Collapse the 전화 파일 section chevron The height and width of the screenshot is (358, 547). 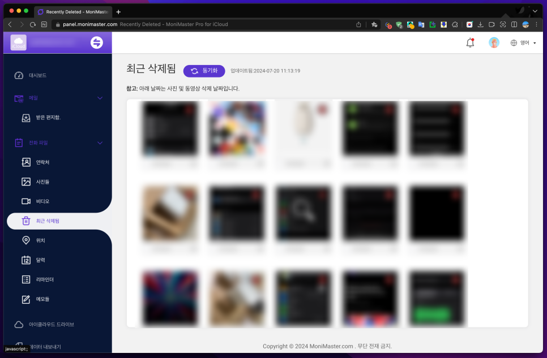pos(100,143)
